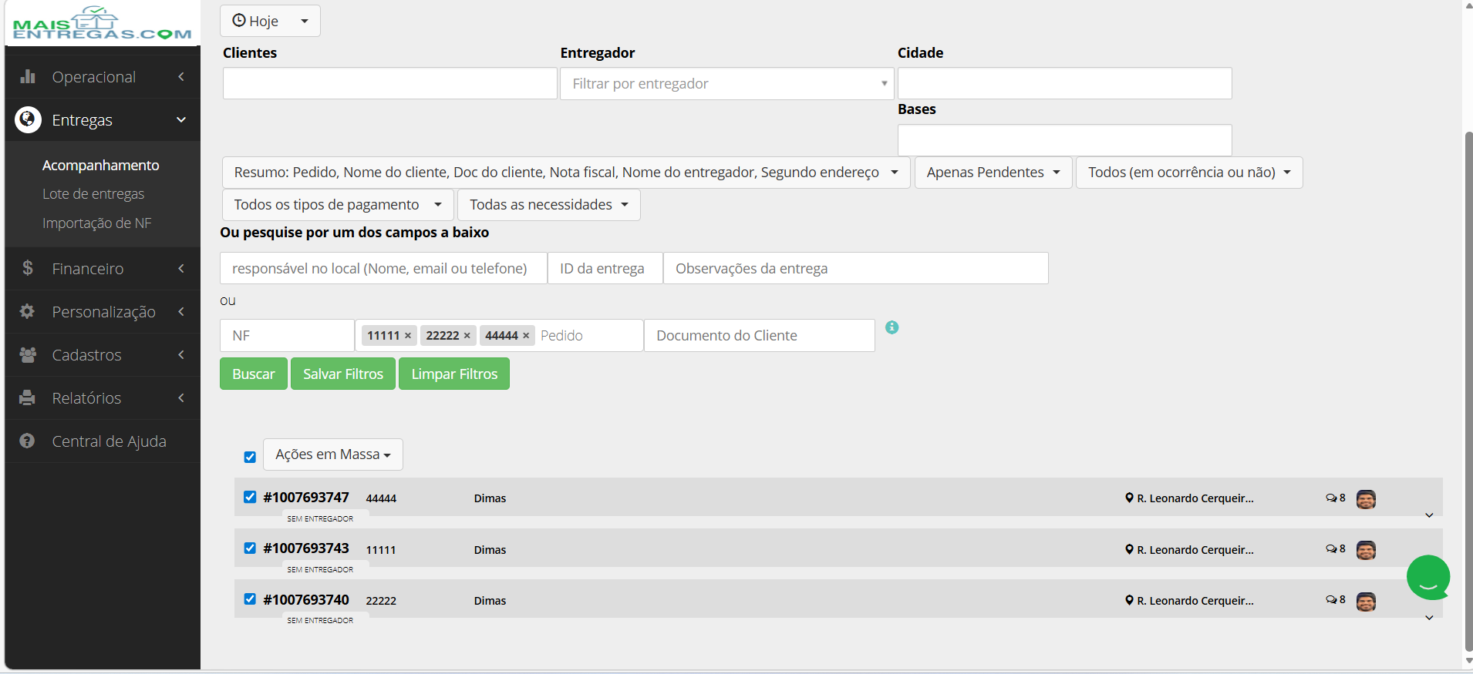Open the Todas as necessidades dropdown
The height and width of the screenshot is (674, 1473).
[549, 205]
